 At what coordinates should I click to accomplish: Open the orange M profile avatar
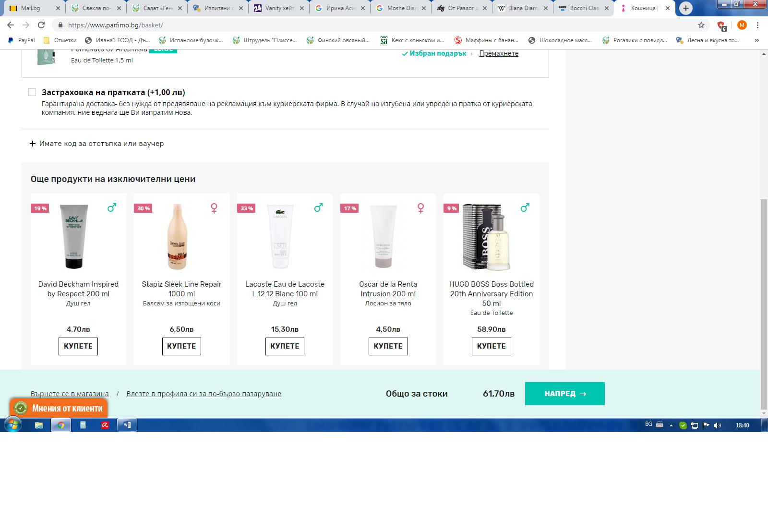click(742, 25)
